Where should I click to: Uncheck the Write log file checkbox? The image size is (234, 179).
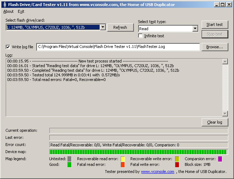[8, 47]
